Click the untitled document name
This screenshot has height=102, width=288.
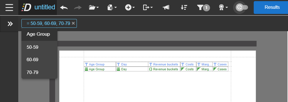point(45,7)
